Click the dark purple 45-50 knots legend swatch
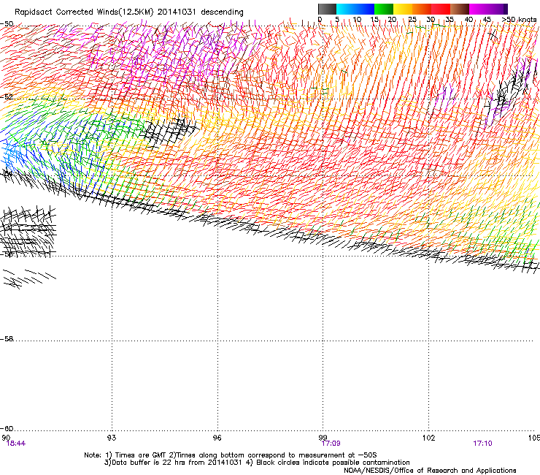The image size is (540, 475). 498,9
